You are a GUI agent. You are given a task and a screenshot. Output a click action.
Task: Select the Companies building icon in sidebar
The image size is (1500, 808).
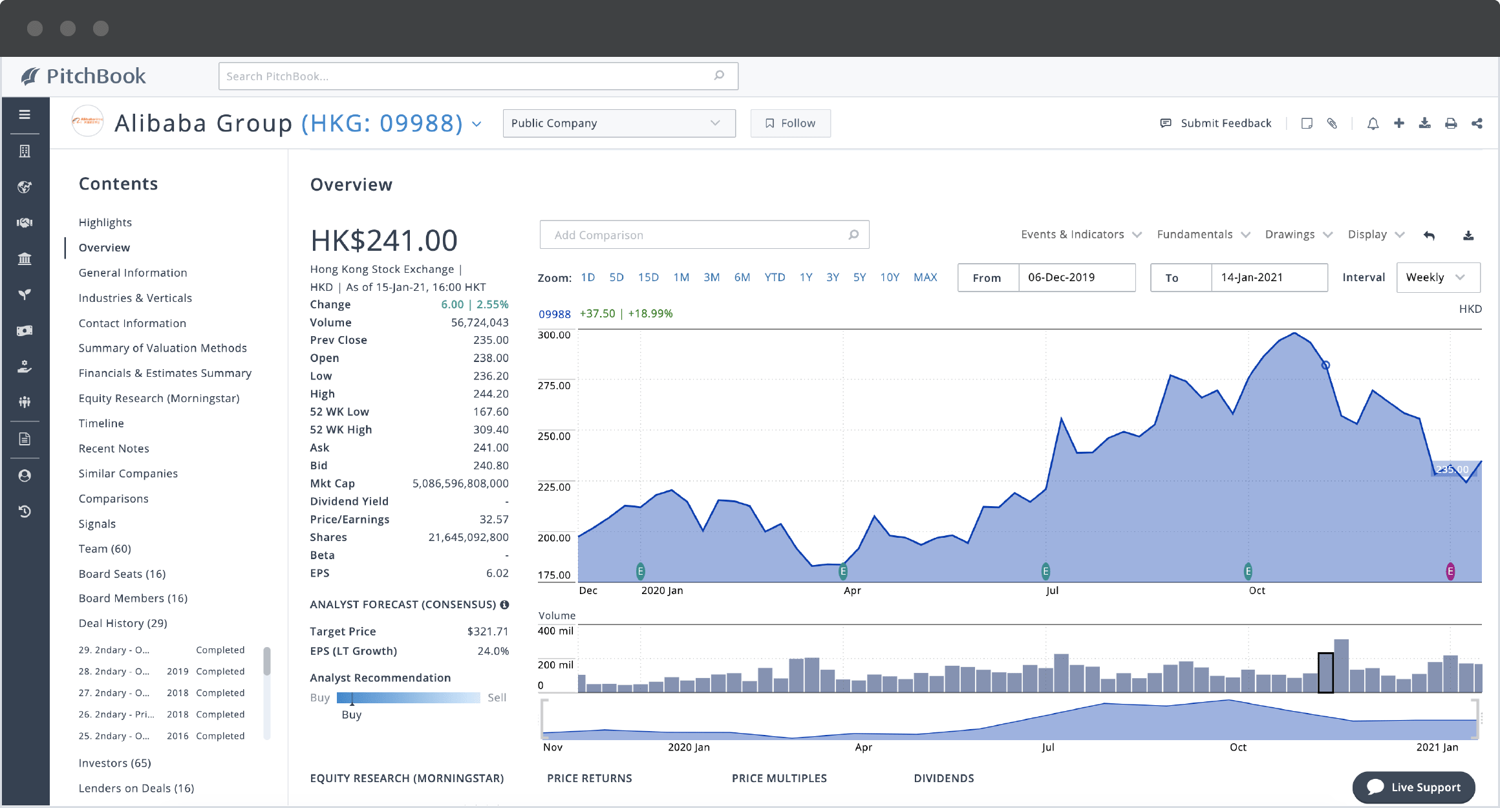click(25, 151)
